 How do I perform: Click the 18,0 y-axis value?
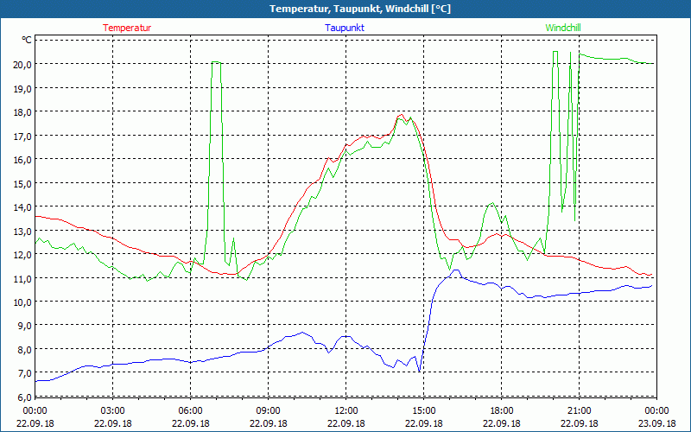[22, 112]
